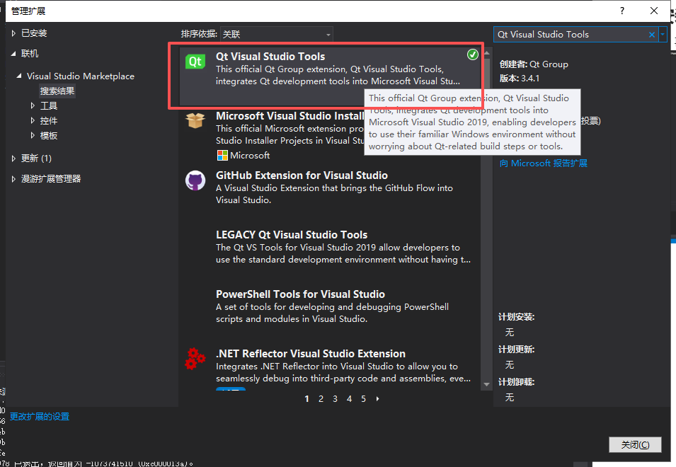Clear the search box with the X icon
This screenshot has height=467, width=676.
(652, 35)
